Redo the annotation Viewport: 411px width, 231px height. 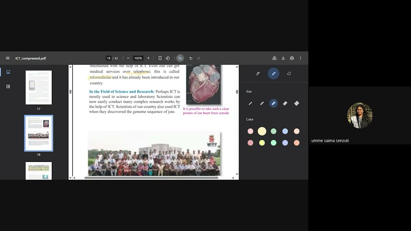point(198,58)
